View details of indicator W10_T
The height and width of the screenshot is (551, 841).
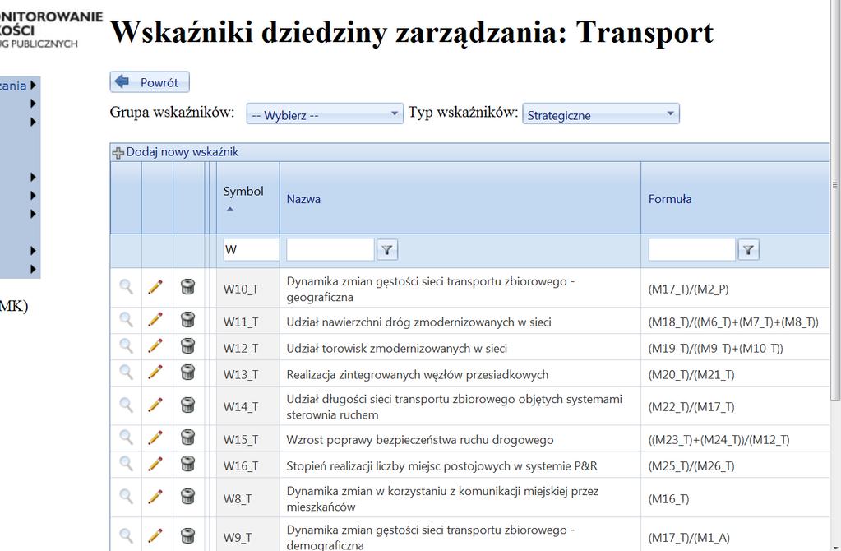pos(126,286)
